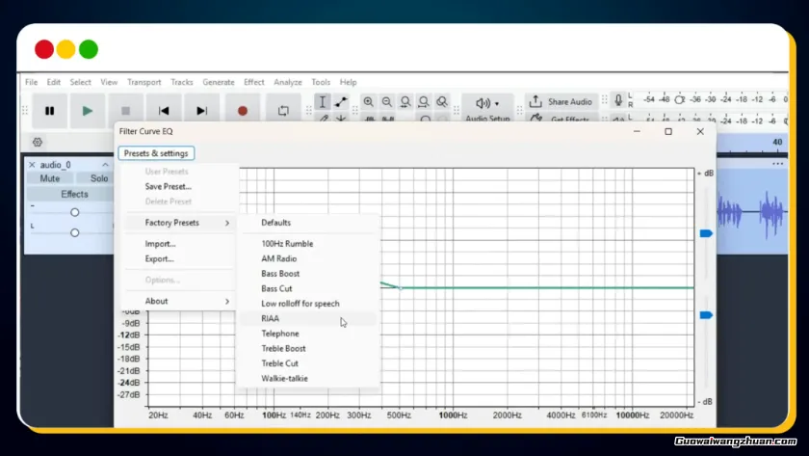
Task: Choose the Bass Boost preset
Action: point(280,274)
